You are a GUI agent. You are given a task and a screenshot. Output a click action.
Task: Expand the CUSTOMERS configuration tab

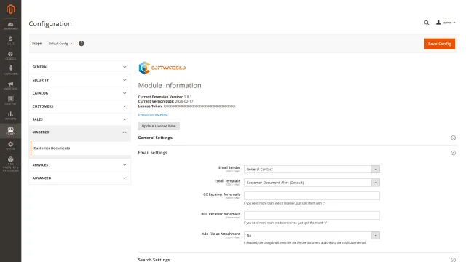(79, 106)
